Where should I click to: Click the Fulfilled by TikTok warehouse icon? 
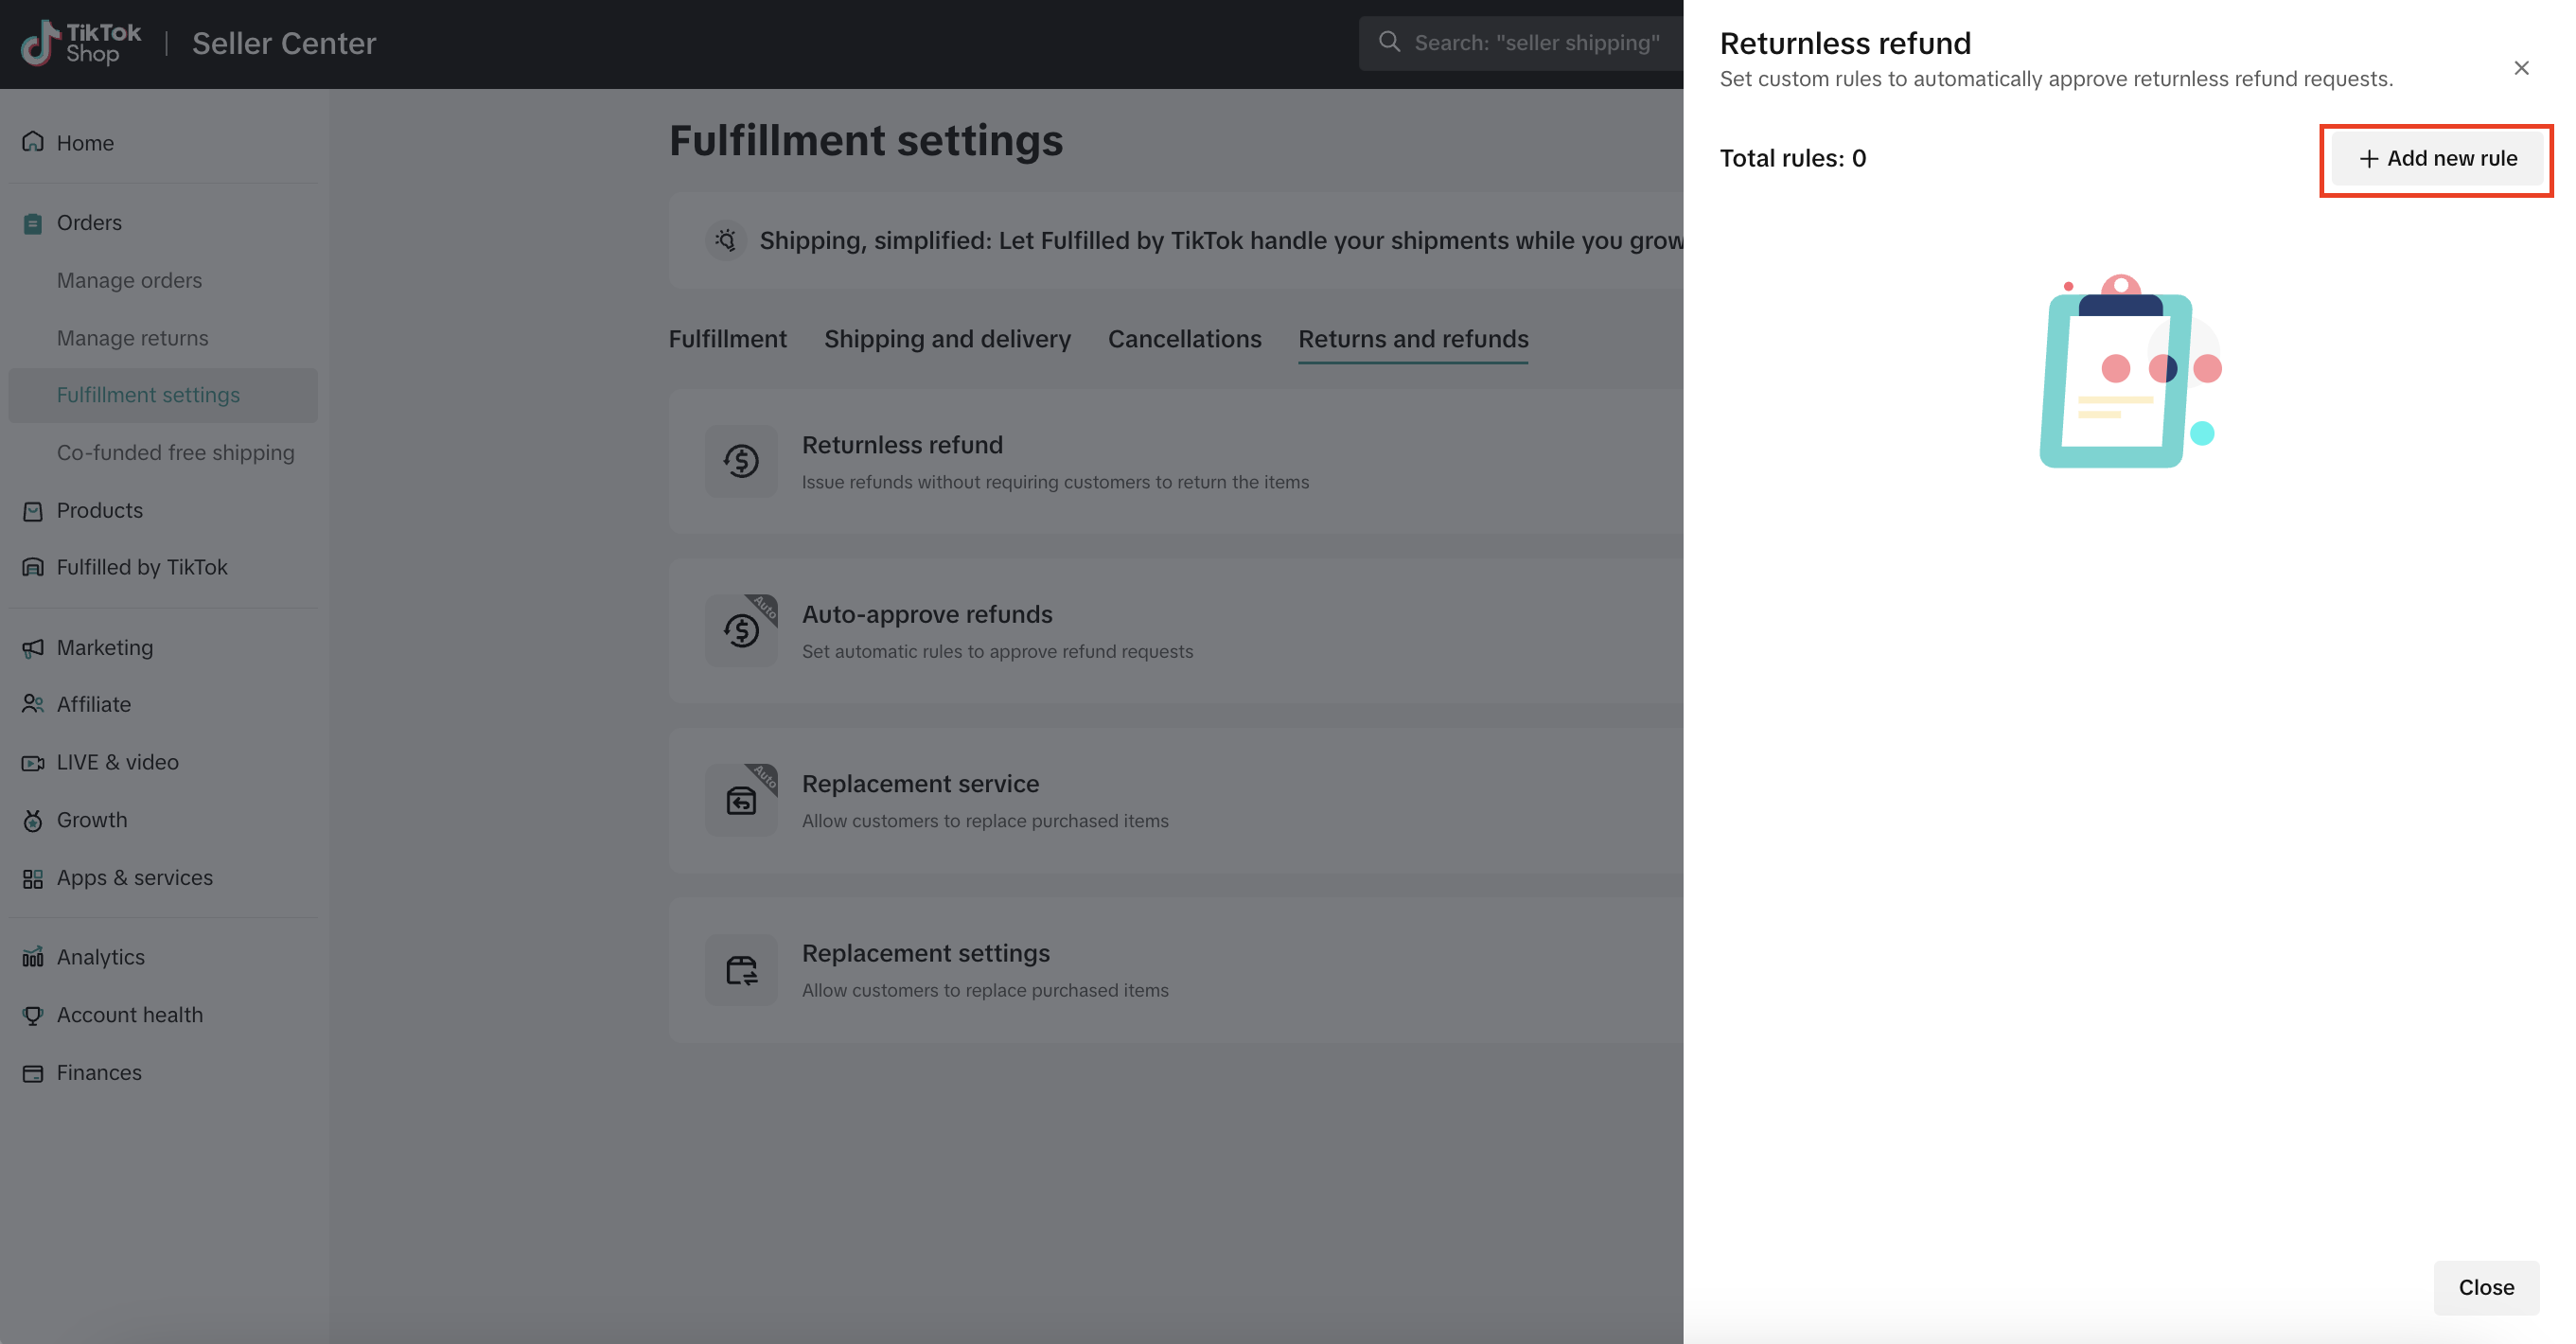point(33,568)
